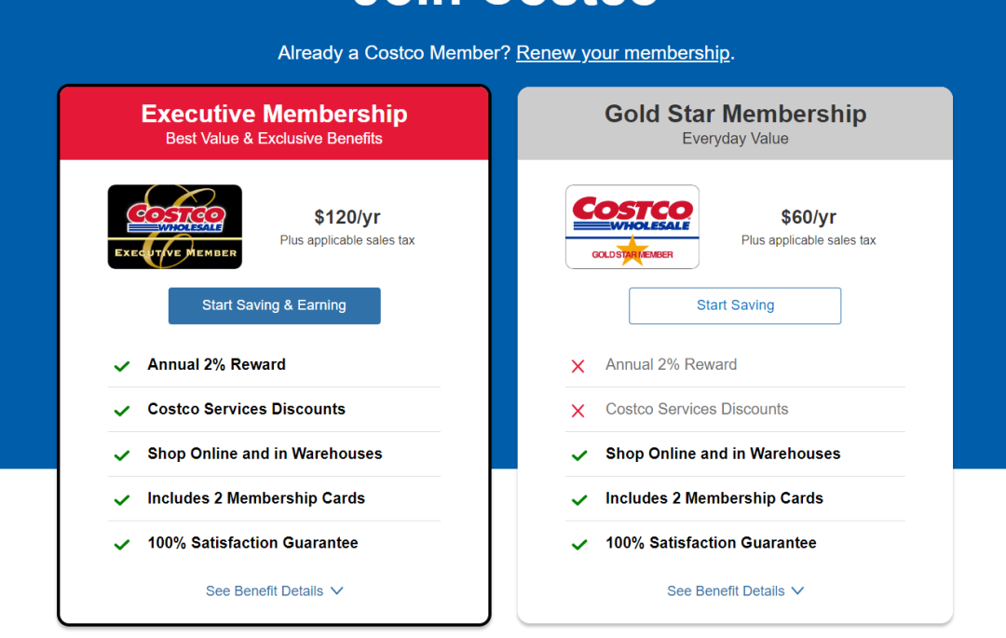Click checkmark beside Gold Star 100% Satisfaction Guarantee

coord(579,544)
